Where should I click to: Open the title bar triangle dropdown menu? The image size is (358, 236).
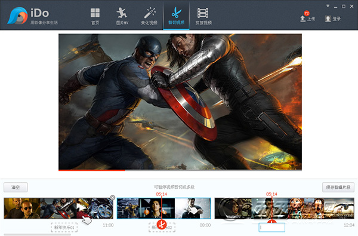pos(328,6)
